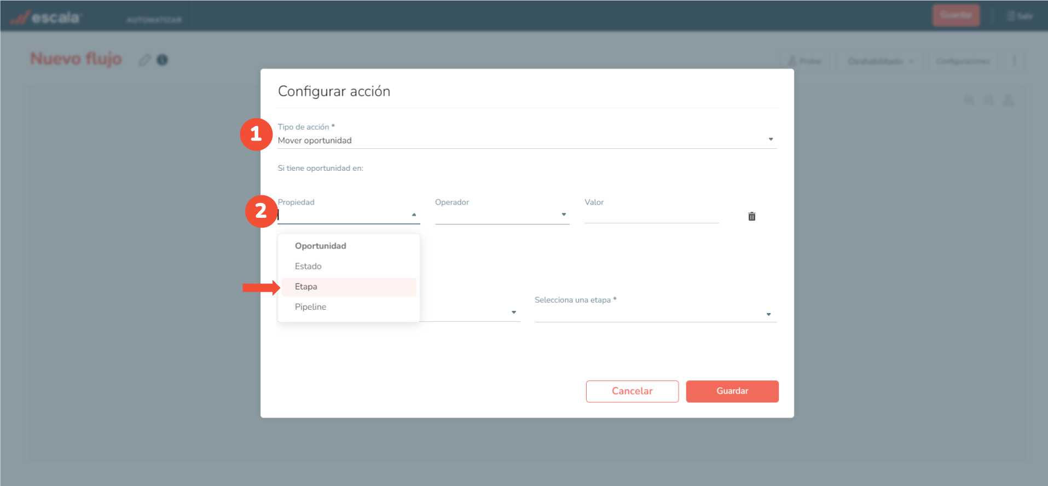
Task: Click the Salir exit icon in the header
Action: click(1020, 16)
